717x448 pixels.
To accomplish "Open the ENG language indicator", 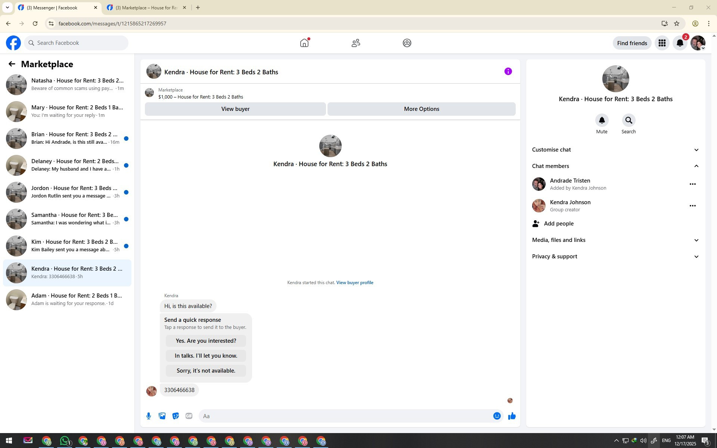I will 666,441.
